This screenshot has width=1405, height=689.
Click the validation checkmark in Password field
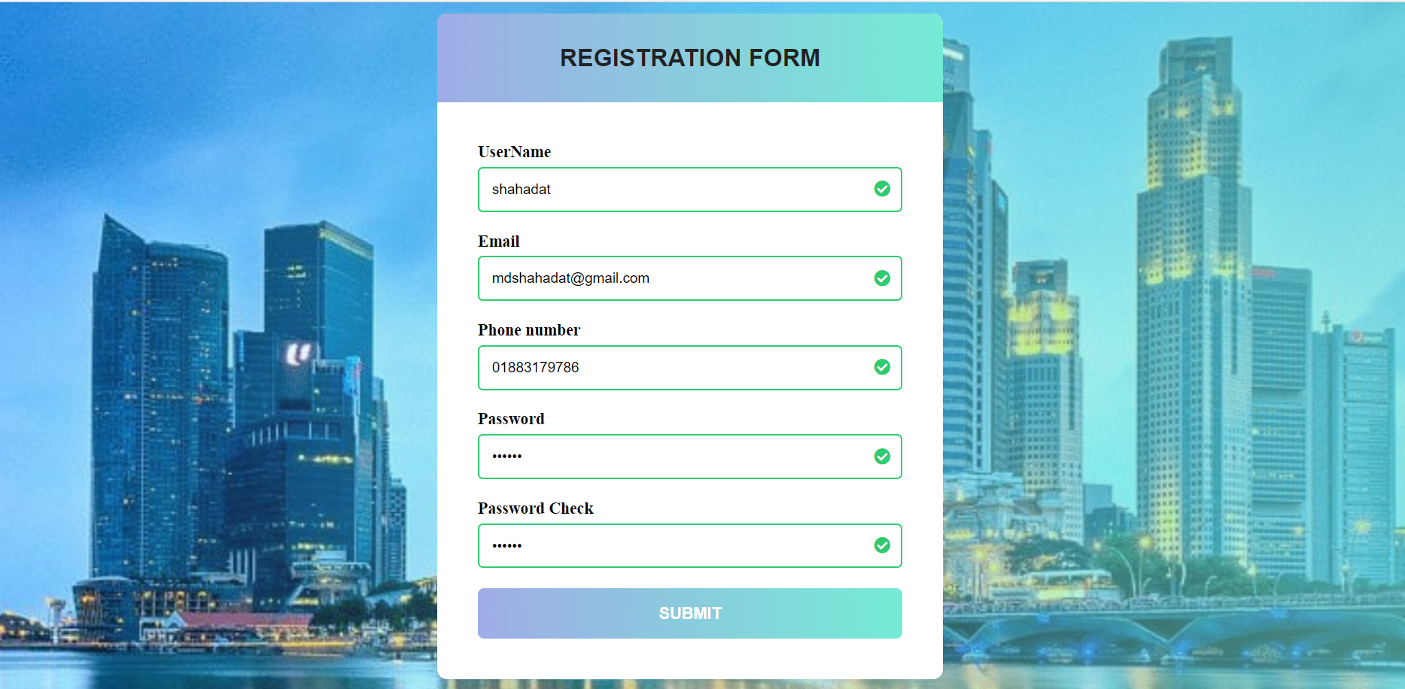point(882,457)
